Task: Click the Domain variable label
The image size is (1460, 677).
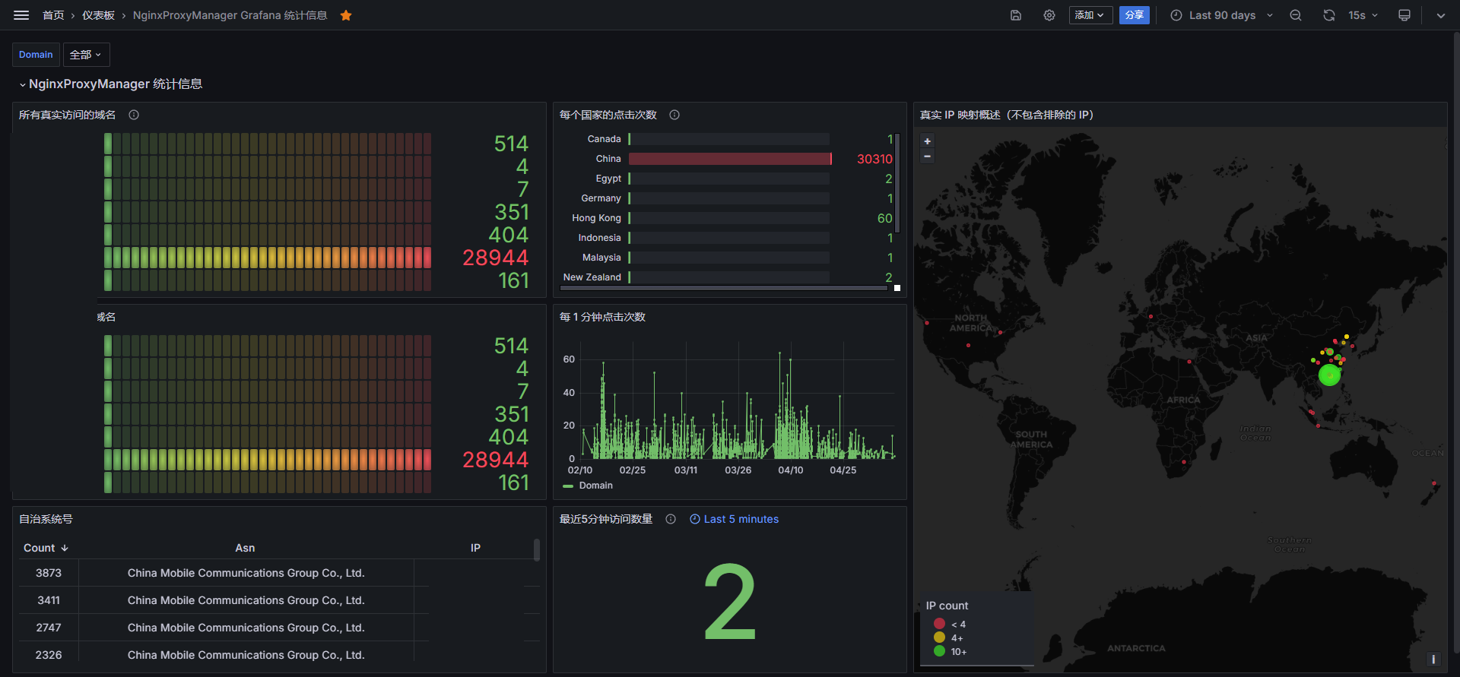Action: [36, 55]
